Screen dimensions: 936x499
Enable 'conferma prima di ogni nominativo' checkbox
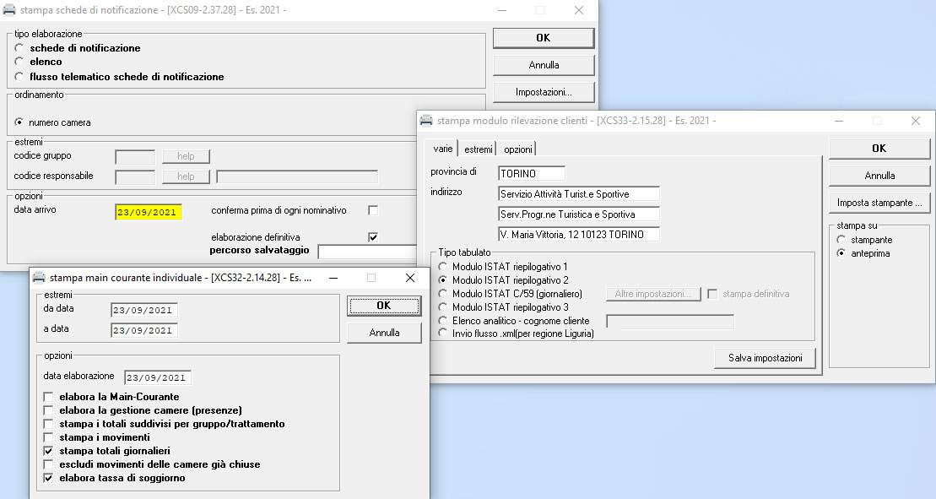click(x=373, y=210)
